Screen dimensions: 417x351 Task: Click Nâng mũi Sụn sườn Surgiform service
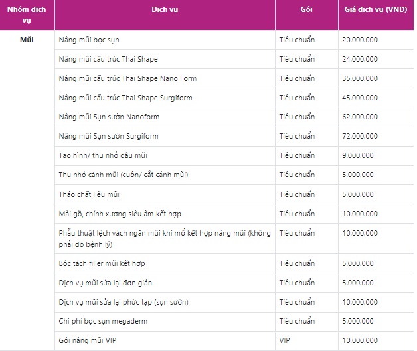pyautogui.click(x=108, y=136)
